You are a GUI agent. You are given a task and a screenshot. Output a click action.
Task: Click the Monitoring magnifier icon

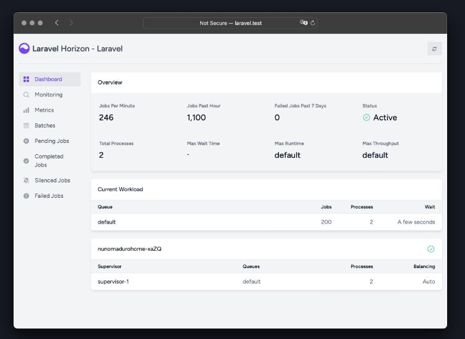coord(26,95)
